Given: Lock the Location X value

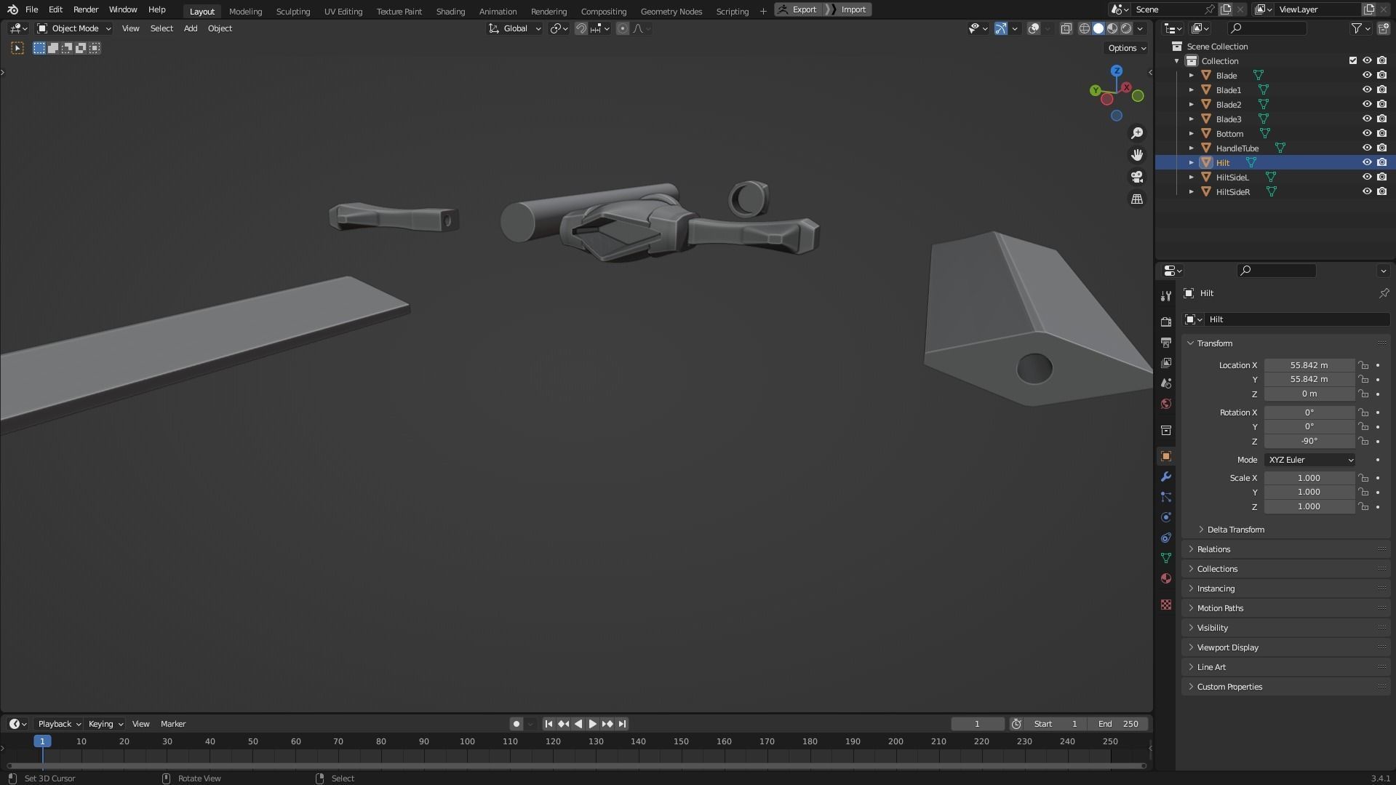Looking at the screenshot, I should [x=1363, y=365].
